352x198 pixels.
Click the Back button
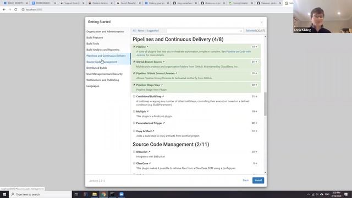tap(246, 180)
